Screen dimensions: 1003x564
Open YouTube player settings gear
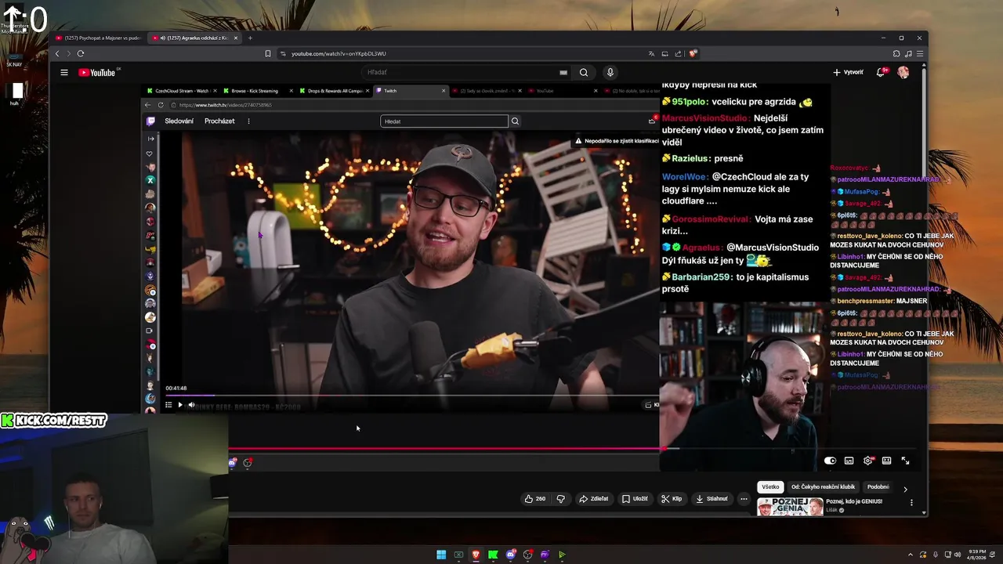click(867, 461)
